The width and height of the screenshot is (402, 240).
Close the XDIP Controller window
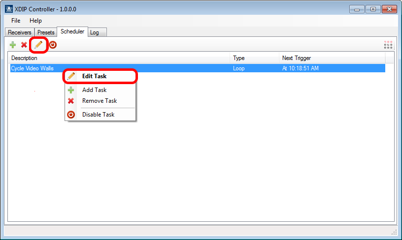click(x=389, y=9)
